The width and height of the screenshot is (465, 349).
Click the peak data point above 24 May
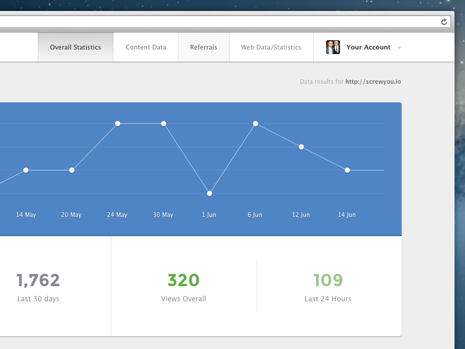click(118, 123)
